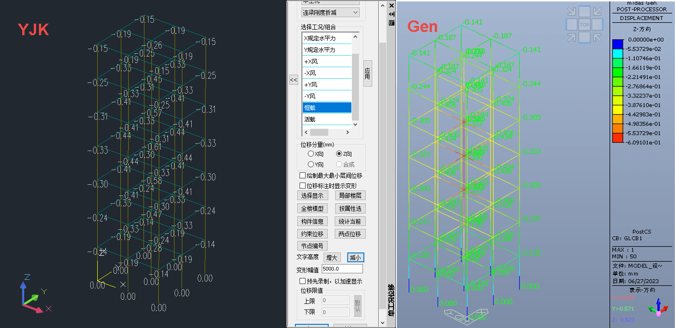Select the X向 displacement radio button
Screen dimensions: 675x328
pyautogui.click(x=311, y=154)
